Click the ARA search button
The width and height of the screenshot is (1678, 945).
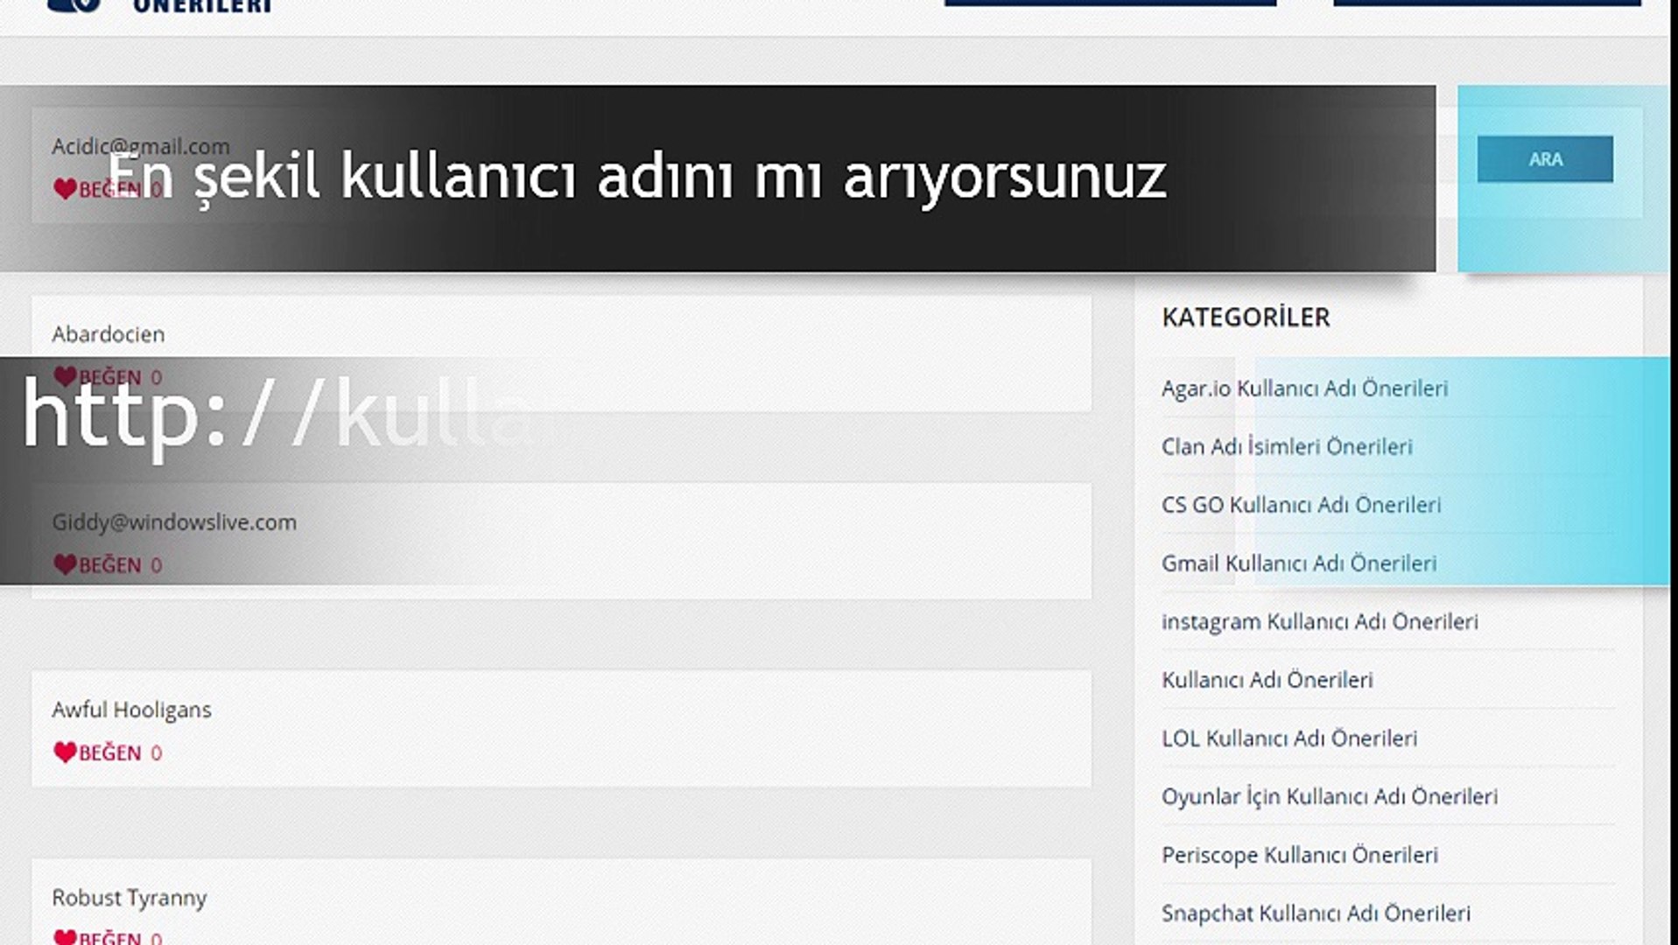point(1545,159)
